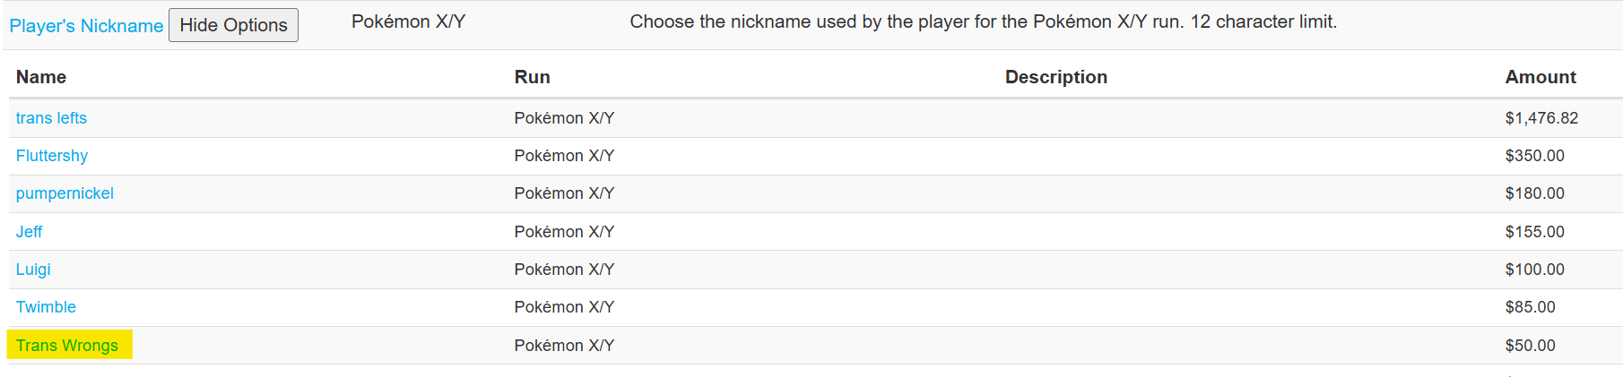
Task: Open the Player's Nickname link
Action: [x=86, y=26]
